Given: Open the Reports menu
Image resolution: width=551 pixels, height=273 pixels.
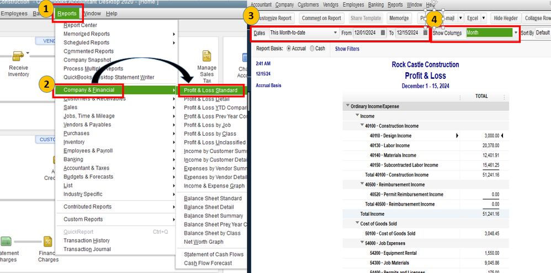Looking at the screenshot, I should pyautogui.click(x=67, y=14).
